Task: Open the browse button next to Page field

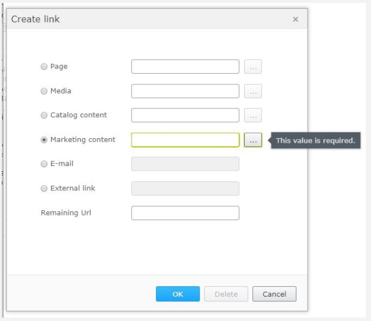Action: (253, 67)
